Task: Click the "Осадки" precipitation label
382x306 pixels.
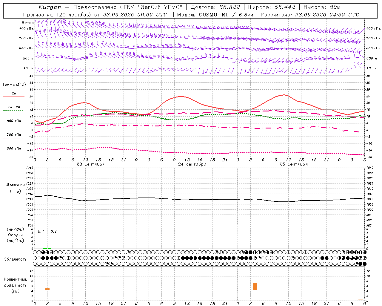Action: (x=15, y=235)
